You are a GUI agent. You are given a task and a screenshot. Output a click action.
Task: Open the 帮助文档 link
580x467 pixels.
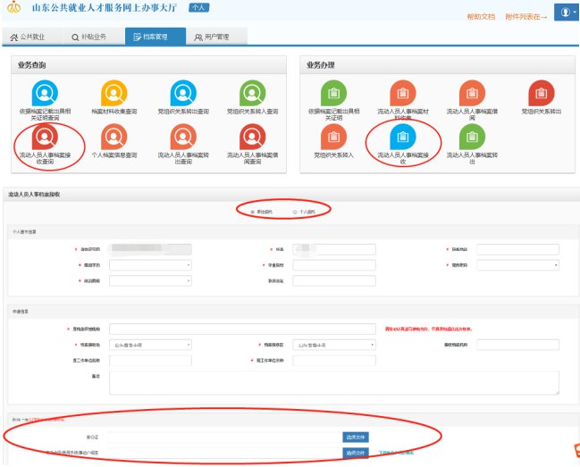481,17
